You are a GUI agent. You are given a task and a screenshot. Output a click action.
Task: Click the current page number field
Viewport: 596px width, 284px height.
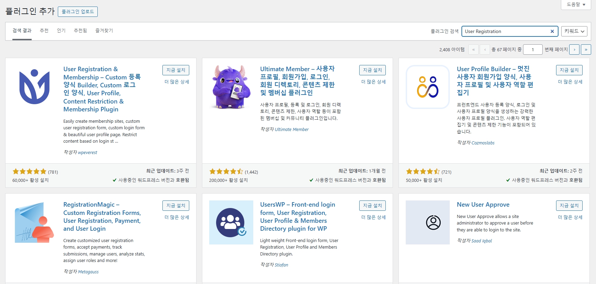(533, 50)
